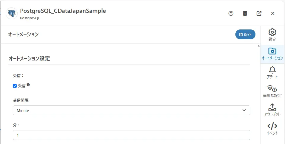Click the PostgreSQL elephant logo icon

[x=12, y=14]
